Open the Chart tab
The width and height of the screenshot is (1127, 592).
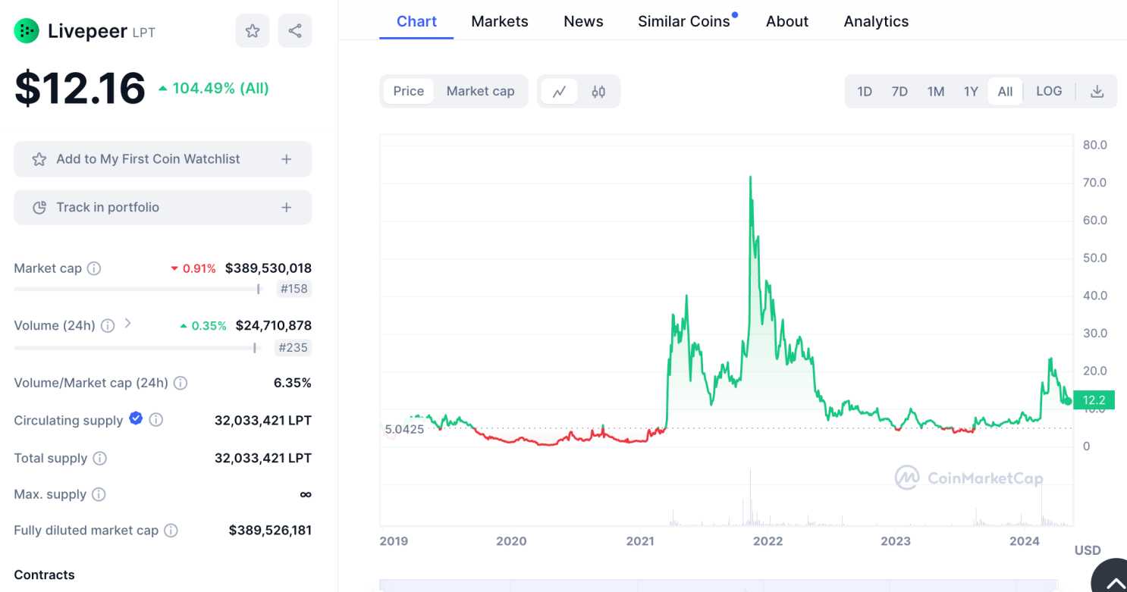click(x=416, y=21)
